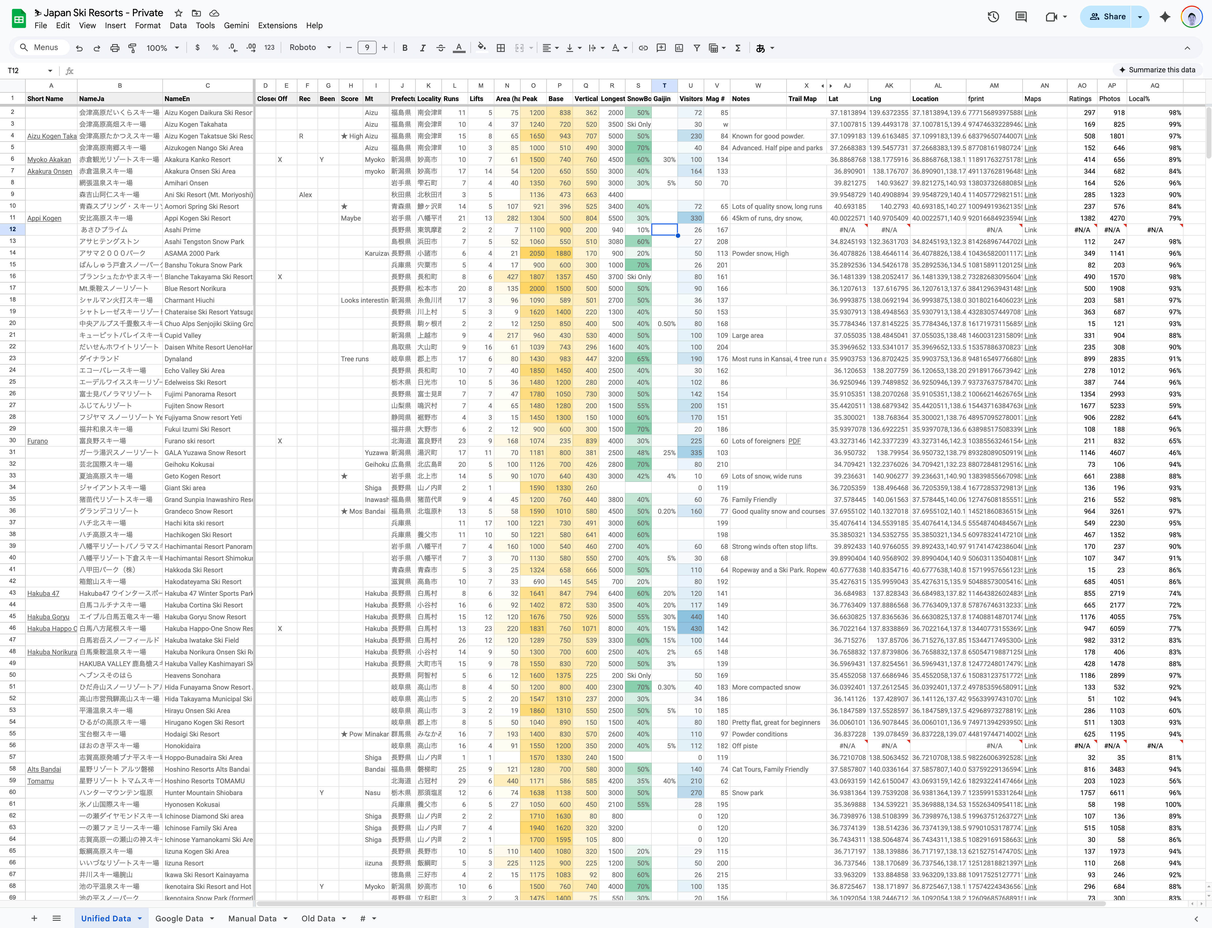Open the 100% zoom dropdown
The width and height of the screenshot is (1212, 928).
[x=162, y=48]
